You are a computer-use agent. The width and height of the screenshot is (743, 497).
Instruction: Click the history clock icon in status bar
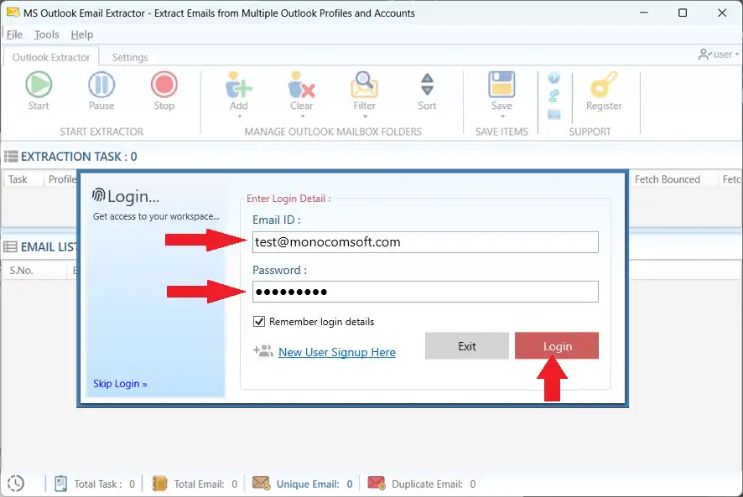click(16, 484)
